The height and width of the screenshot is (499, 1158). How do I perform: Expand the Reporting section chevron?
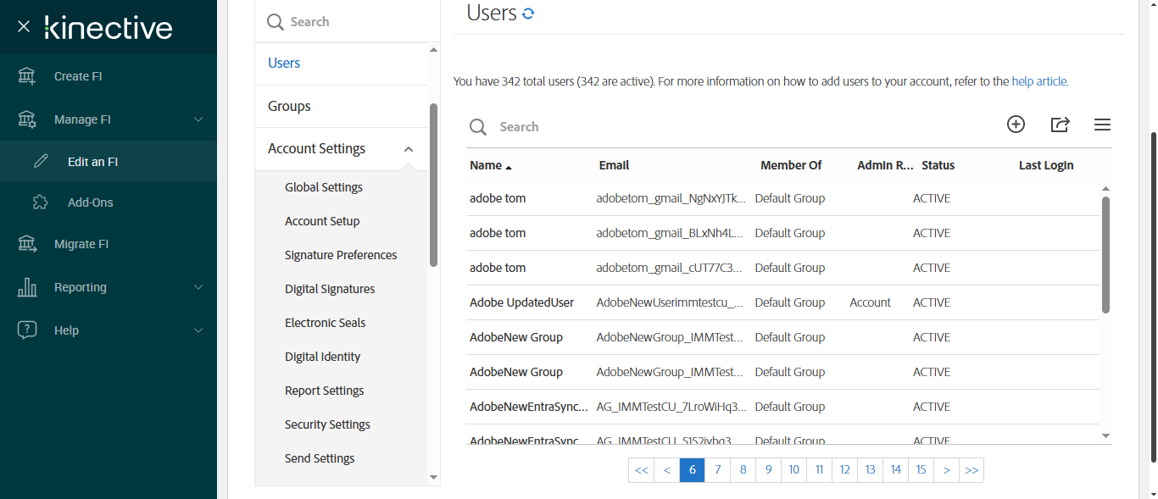coord(198,287)
